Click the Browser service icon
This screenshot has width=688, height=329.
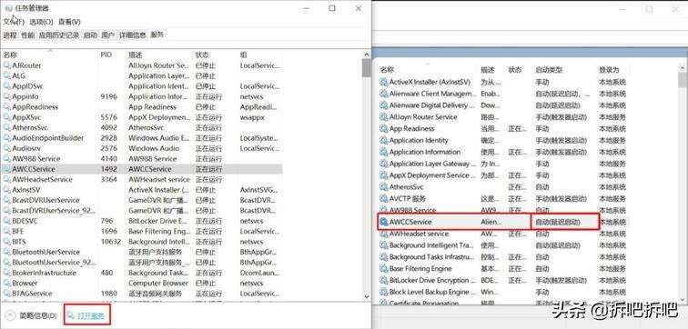(7, 283)
